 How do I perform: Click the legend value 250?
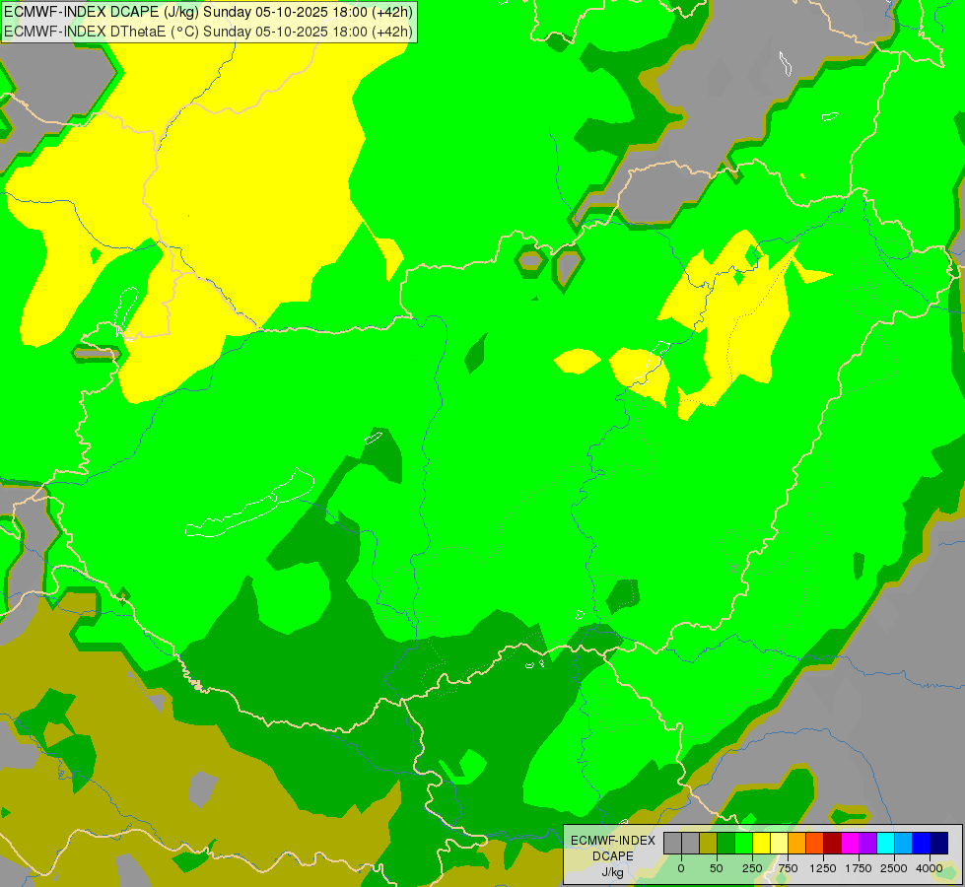coord(752,868)
